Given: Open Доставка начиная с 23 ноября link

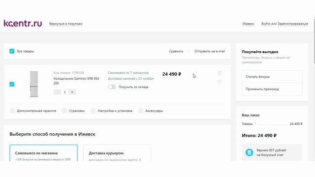Looking at the screenshot, I should pos(131,79).
